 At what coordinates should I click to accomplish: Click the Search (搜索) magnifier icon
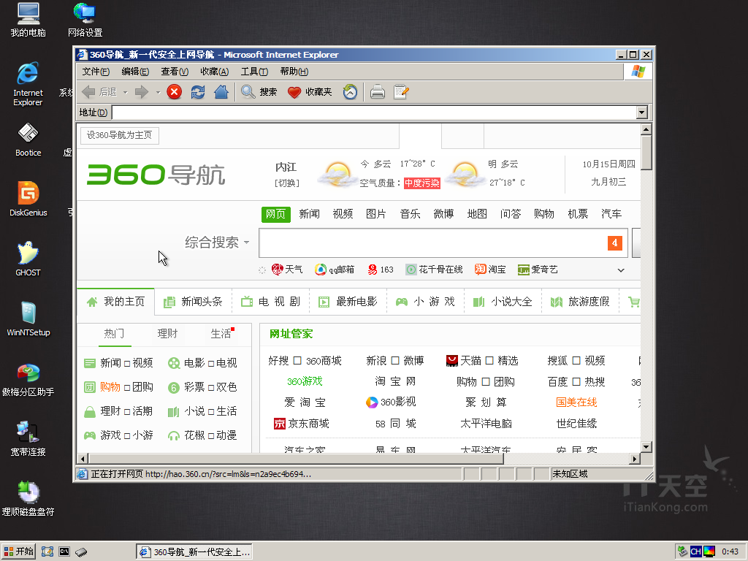pyautogui.click(x=248, y=92)
